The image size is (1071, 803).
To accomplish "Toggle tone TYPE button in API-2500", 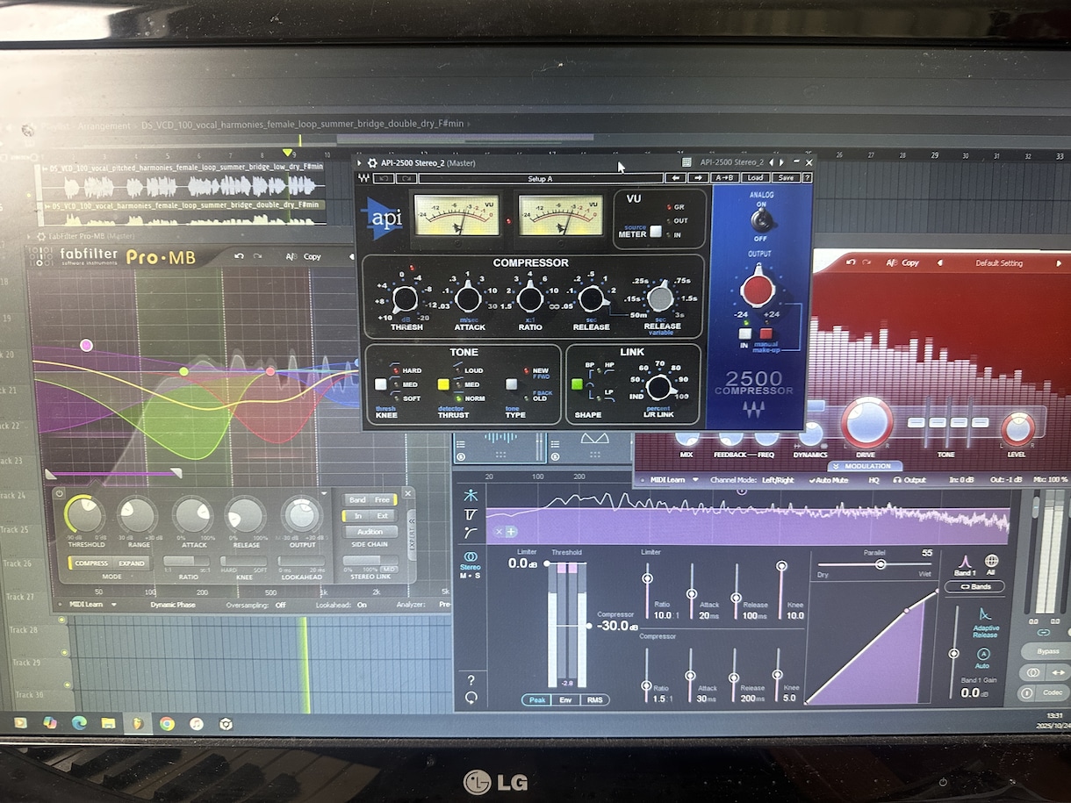I will tap(511, 384).
